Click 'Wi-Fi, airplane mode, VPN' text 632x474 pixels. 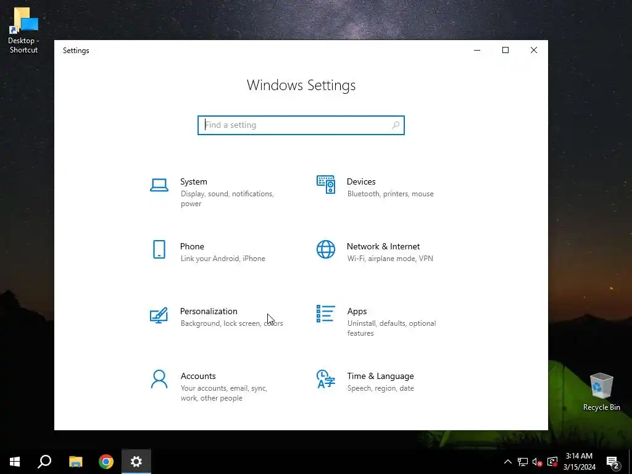point(390,259)
